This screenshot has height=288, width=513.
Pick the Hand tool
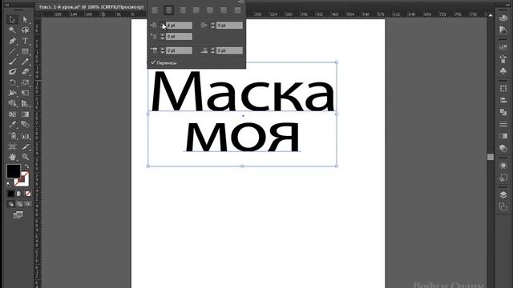pos(12,157)
